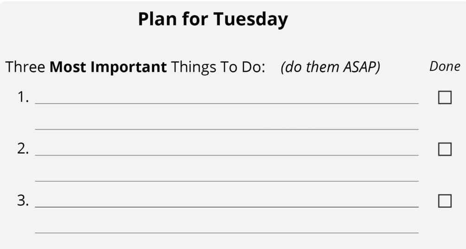Viewport: 466px width, 249px height.
Task: Click the word "Three" in the subtitle
Action: click(x=26, y=67)
